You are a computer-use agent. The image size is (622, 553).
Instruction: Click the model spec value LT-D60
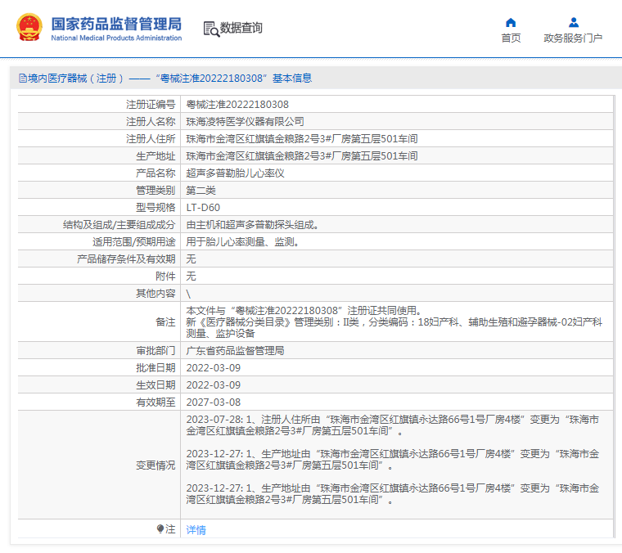pos(203,208)
